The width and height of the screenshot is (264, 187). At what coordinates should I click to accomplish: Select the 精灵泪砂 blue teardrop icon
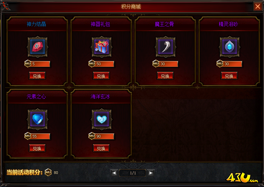pyautogui.click(x=229, y=47)
